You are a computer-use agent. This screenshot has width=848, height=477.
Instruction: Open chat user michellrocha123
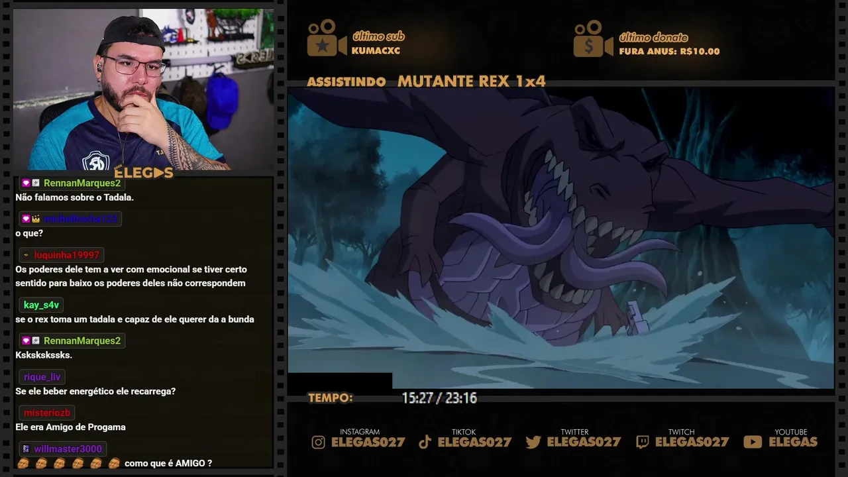81,219
